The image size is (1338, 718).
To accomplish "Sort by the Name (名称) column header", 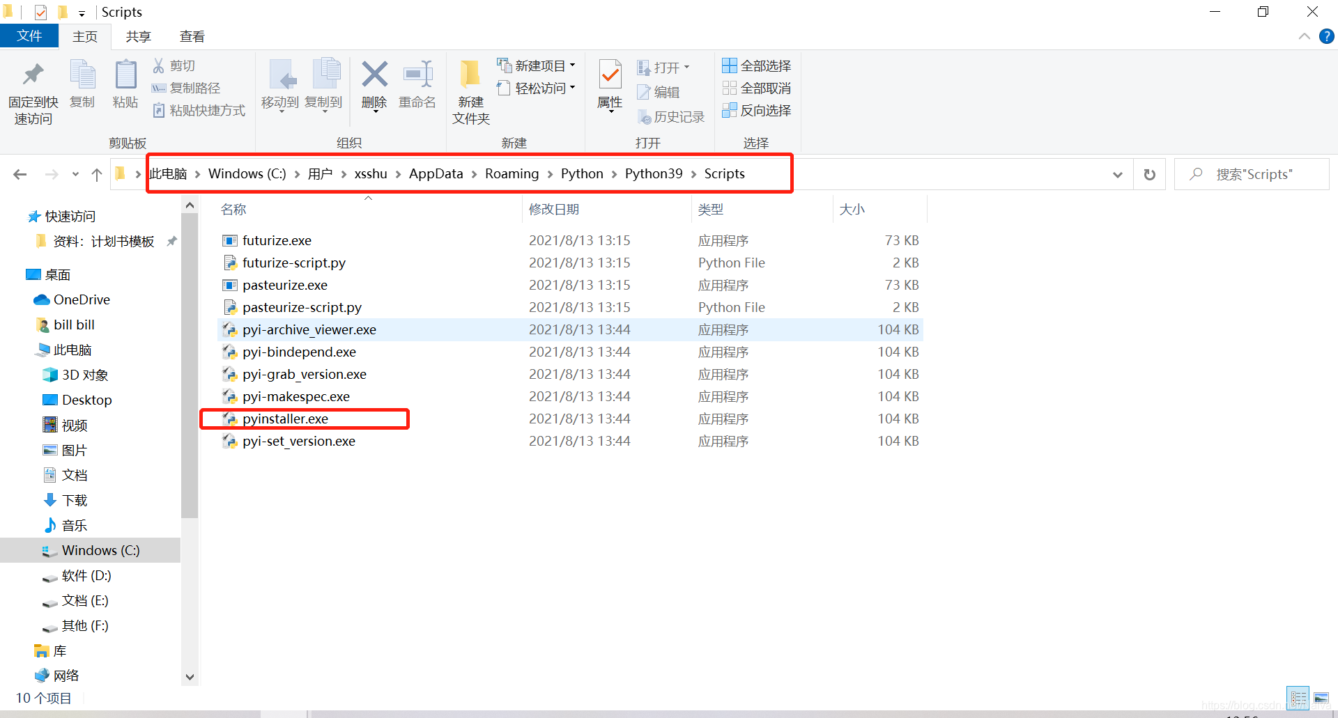I will point(233,209).
